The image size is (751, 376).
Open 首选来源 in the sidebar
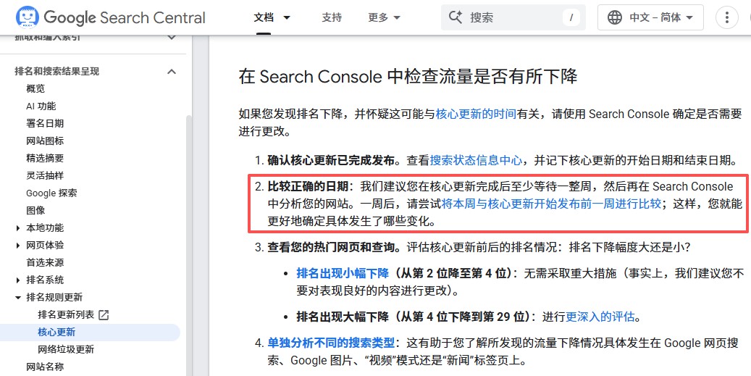pos(45,262)
